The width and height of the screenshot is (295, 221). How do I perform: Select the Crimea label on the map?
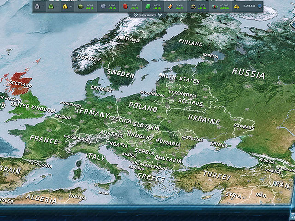(x=219, y=144)
